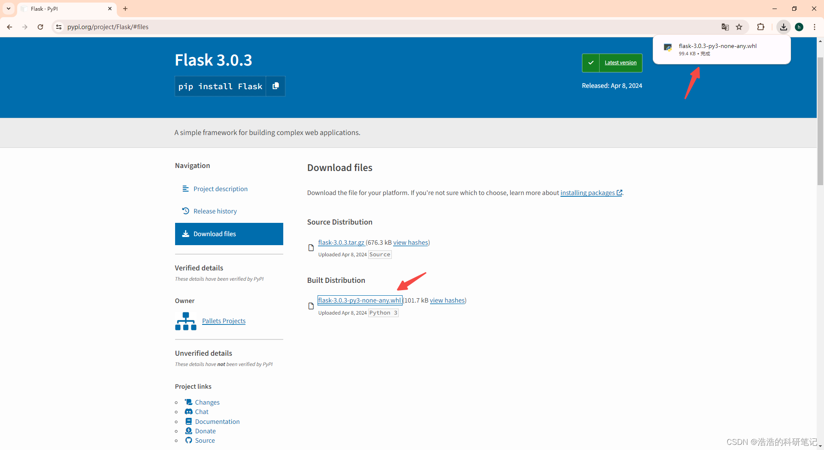Open Chrome downloads tray icon

coord(784,27)
